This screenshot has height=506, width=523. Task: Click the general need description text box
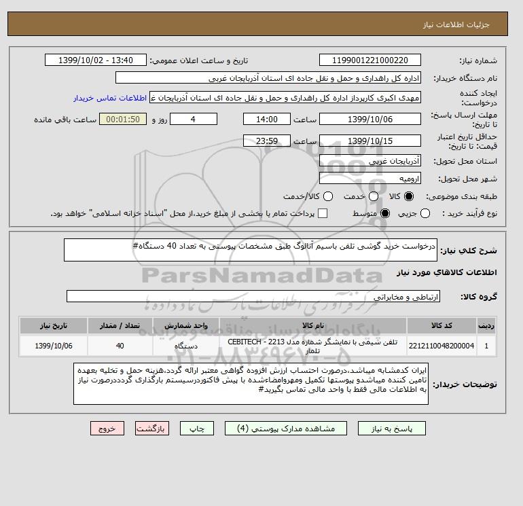[251, 250]
